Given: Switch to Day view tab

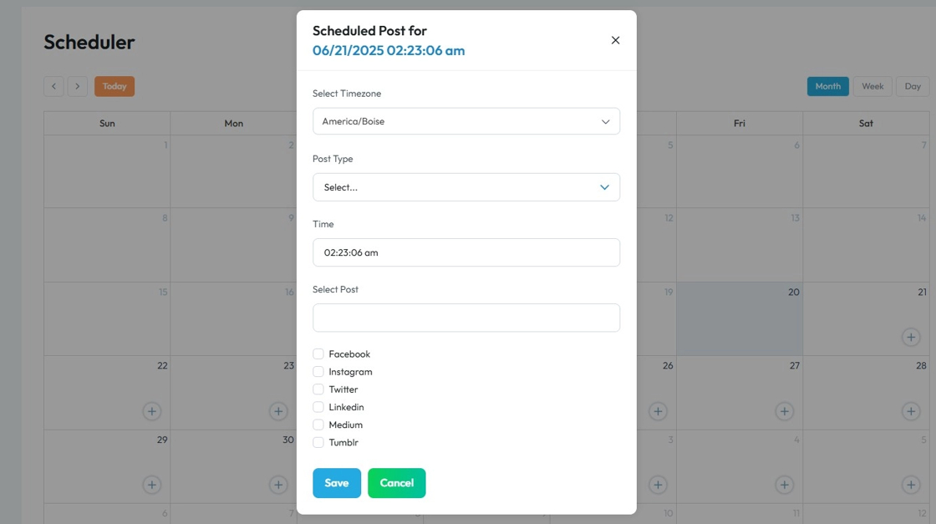Looking at the screenshot, I should [913, 86].
